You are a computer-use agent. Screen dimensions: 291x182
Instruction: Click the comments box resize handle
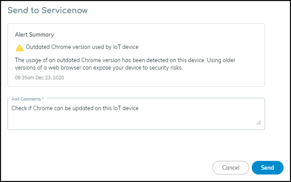point(258,123)
